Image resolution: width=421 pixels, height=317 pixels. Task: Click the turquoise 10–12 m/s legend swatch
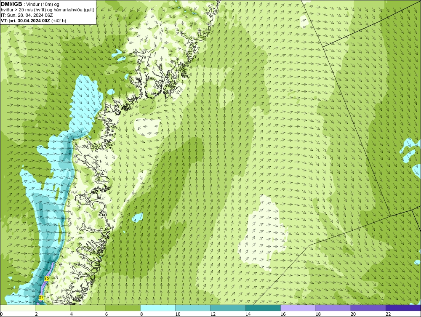click(193, 308)
